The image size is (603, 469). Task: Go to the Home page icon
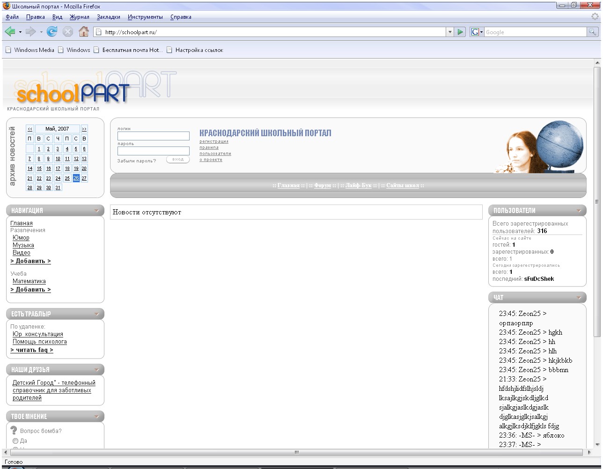[x=84, y=32]
